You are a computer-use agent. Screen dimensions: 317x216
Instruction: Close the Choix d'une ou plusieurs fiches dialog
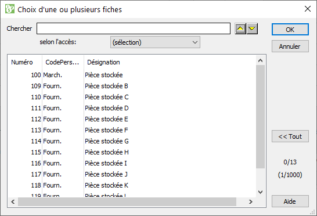[308, 9]
